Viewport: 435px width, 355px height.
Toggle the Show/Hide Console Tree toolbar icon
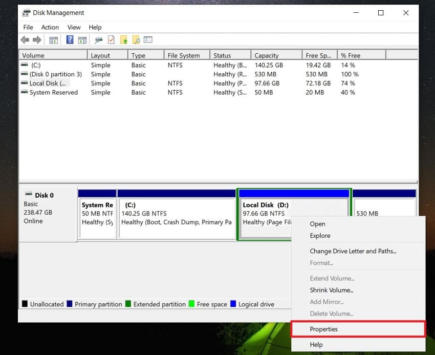pos(53,40)
